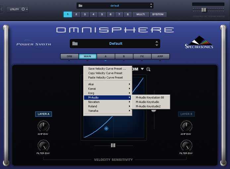Pick M-Audio Keystation 88 preset

[x=151, y=98]
